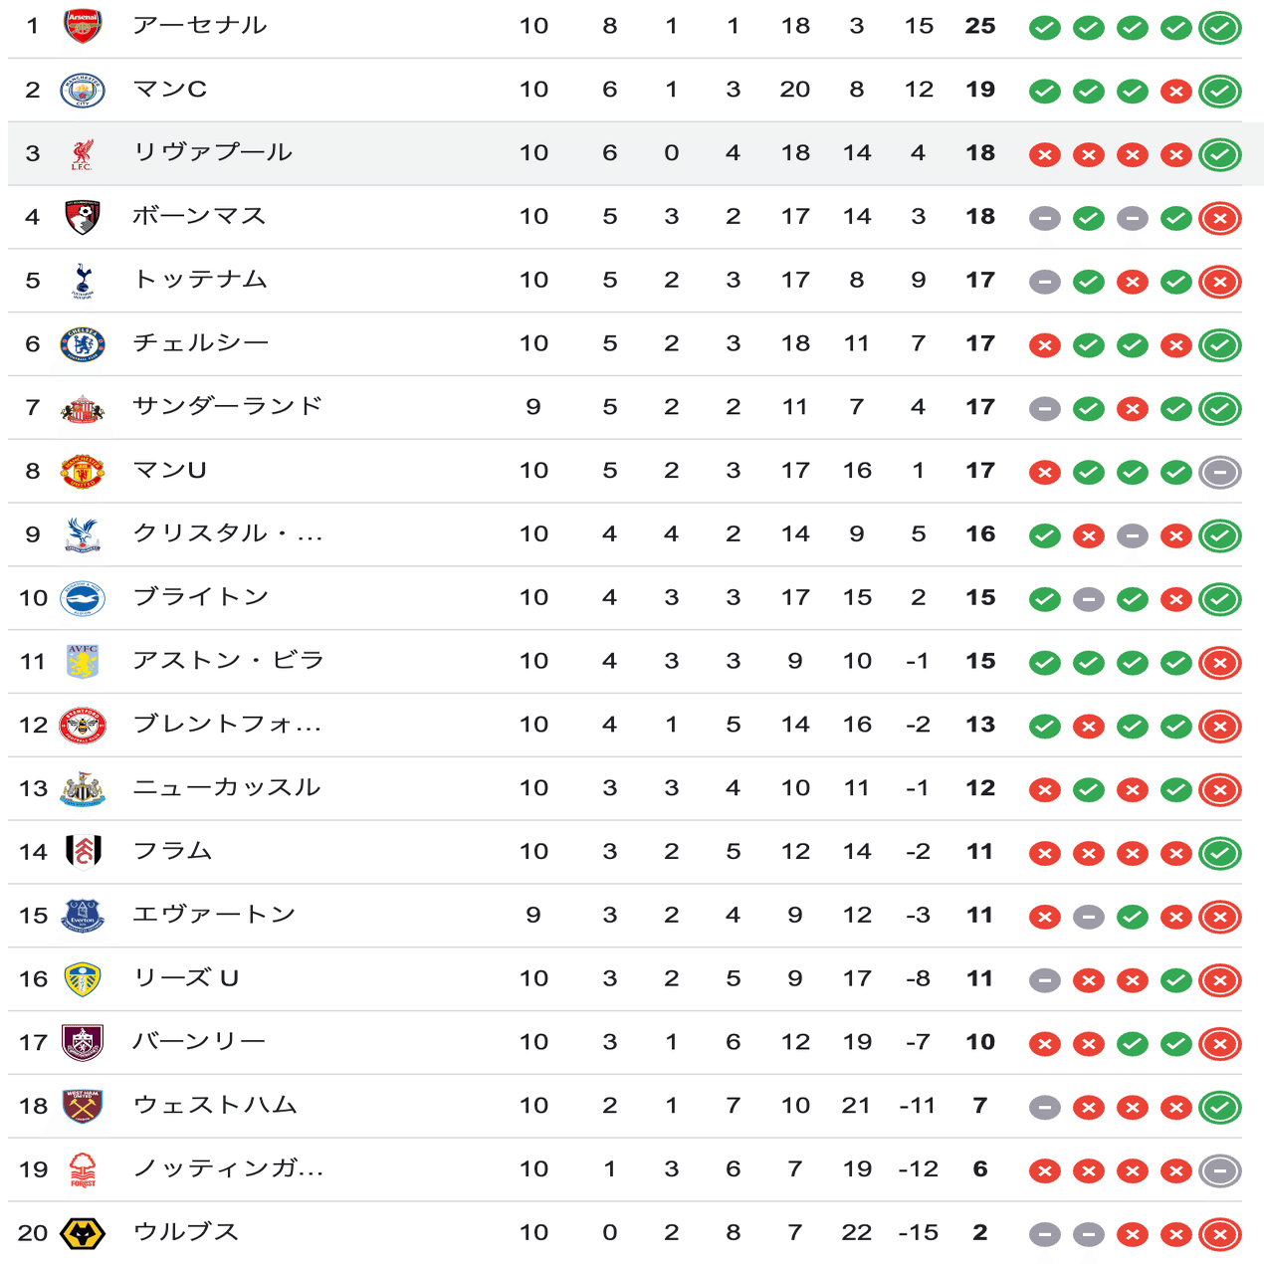Click the Arsenal club crest
The height and width of the screenshot is (1264, 1264).
(83, 25)
